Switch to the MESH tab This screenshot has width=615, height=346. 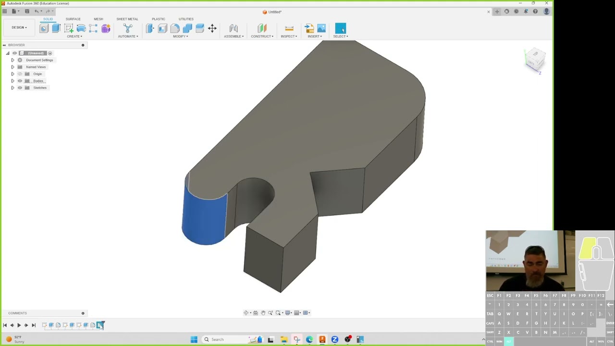pyautogui.click(x=98, y=19)
